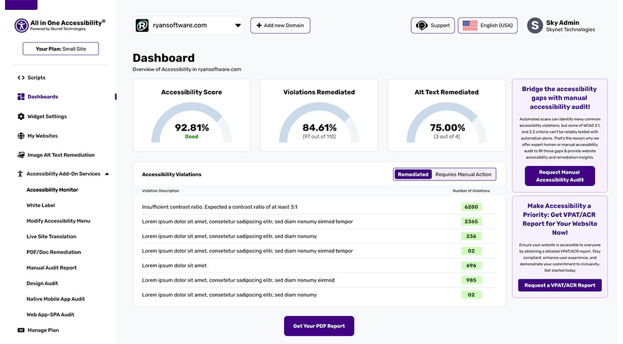The image size is (623, 344).
Task: Click the My Websites globe icon
Action: pos(21,136)
